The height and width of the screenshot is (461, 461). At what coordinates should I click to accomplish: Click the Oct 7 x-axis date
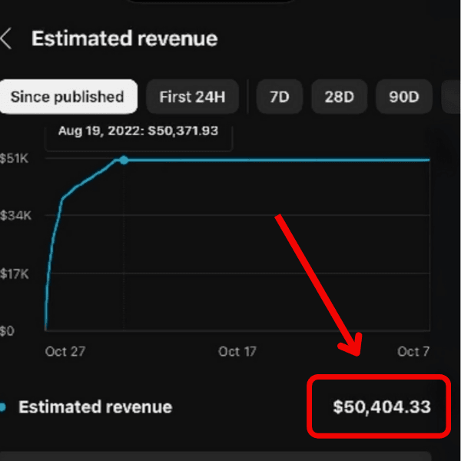pyautogui.click(x=413, y=351)
